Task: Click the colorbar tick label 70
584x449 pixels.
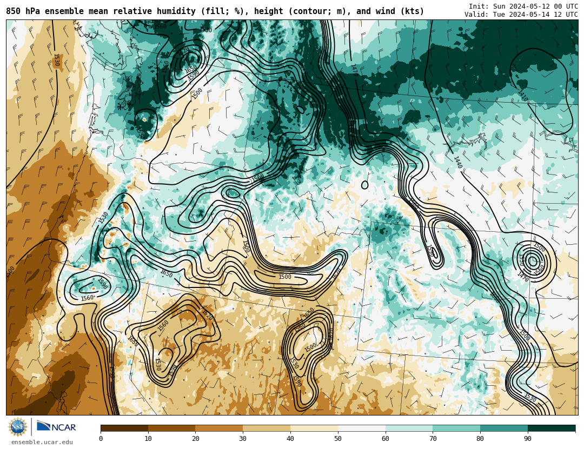Action: coord(433,439)
